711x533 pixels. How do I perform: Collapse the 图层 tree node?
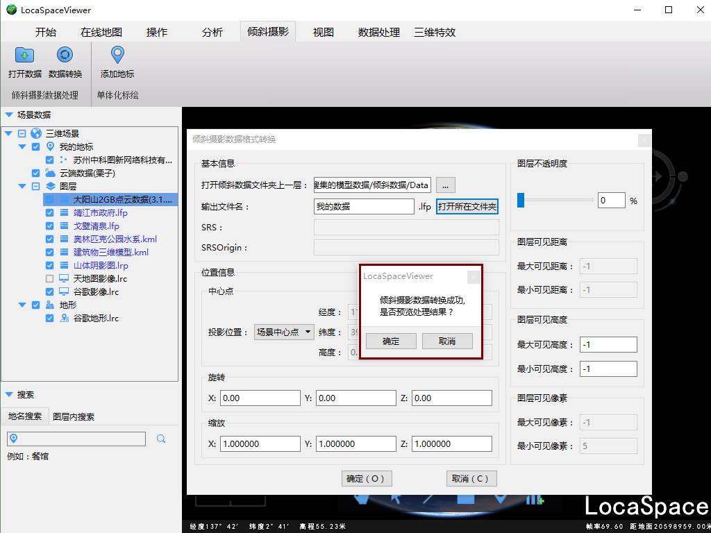22,186
